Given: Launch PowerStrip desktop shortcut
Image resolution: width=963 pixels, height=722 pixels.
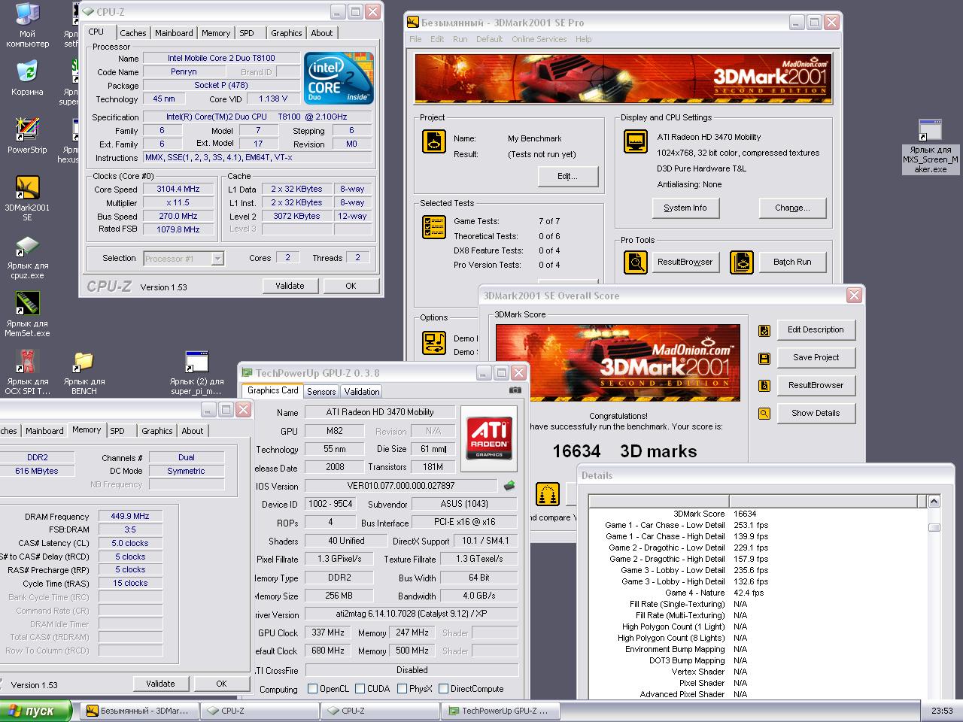Looking at the screenshot, I should [27, 135].
